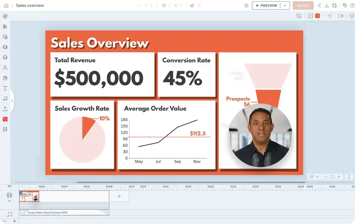This screenshot has height=224, width=355.
Task: Open the Text tool in sidebar
Action: (x=5, y=88)
